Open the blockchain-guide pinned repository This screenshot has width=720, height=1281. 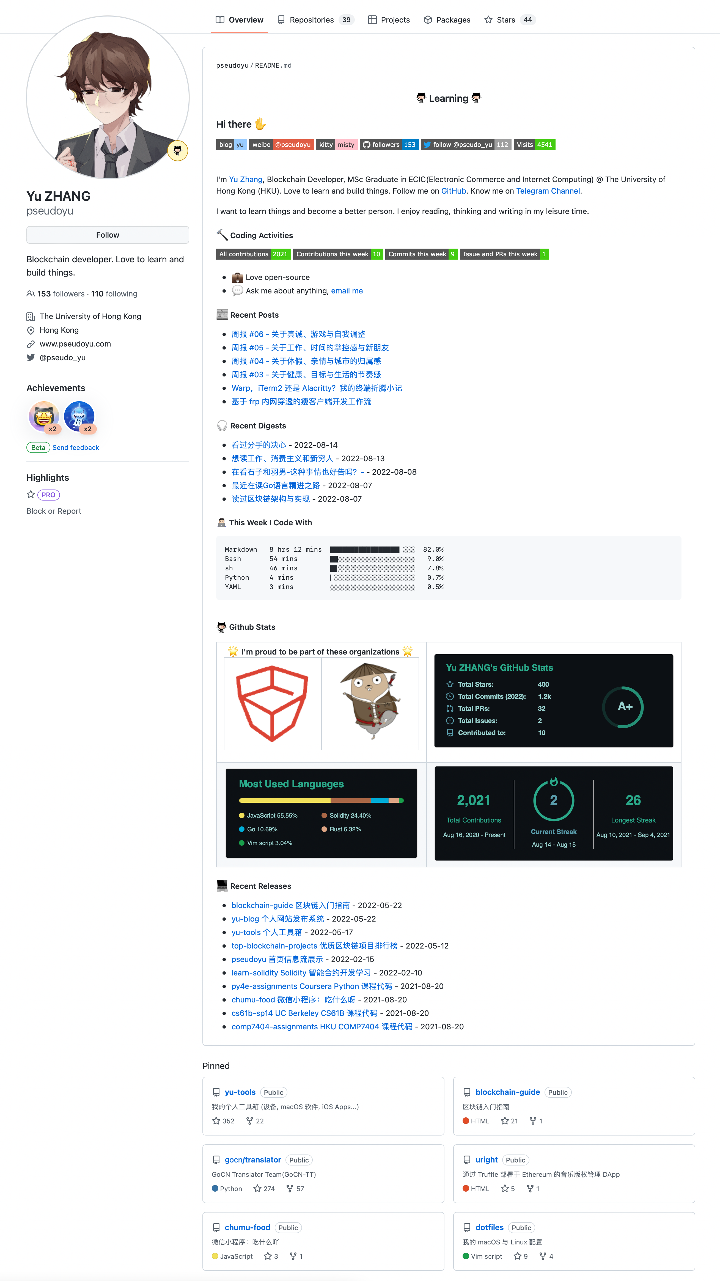(507, 1092)
